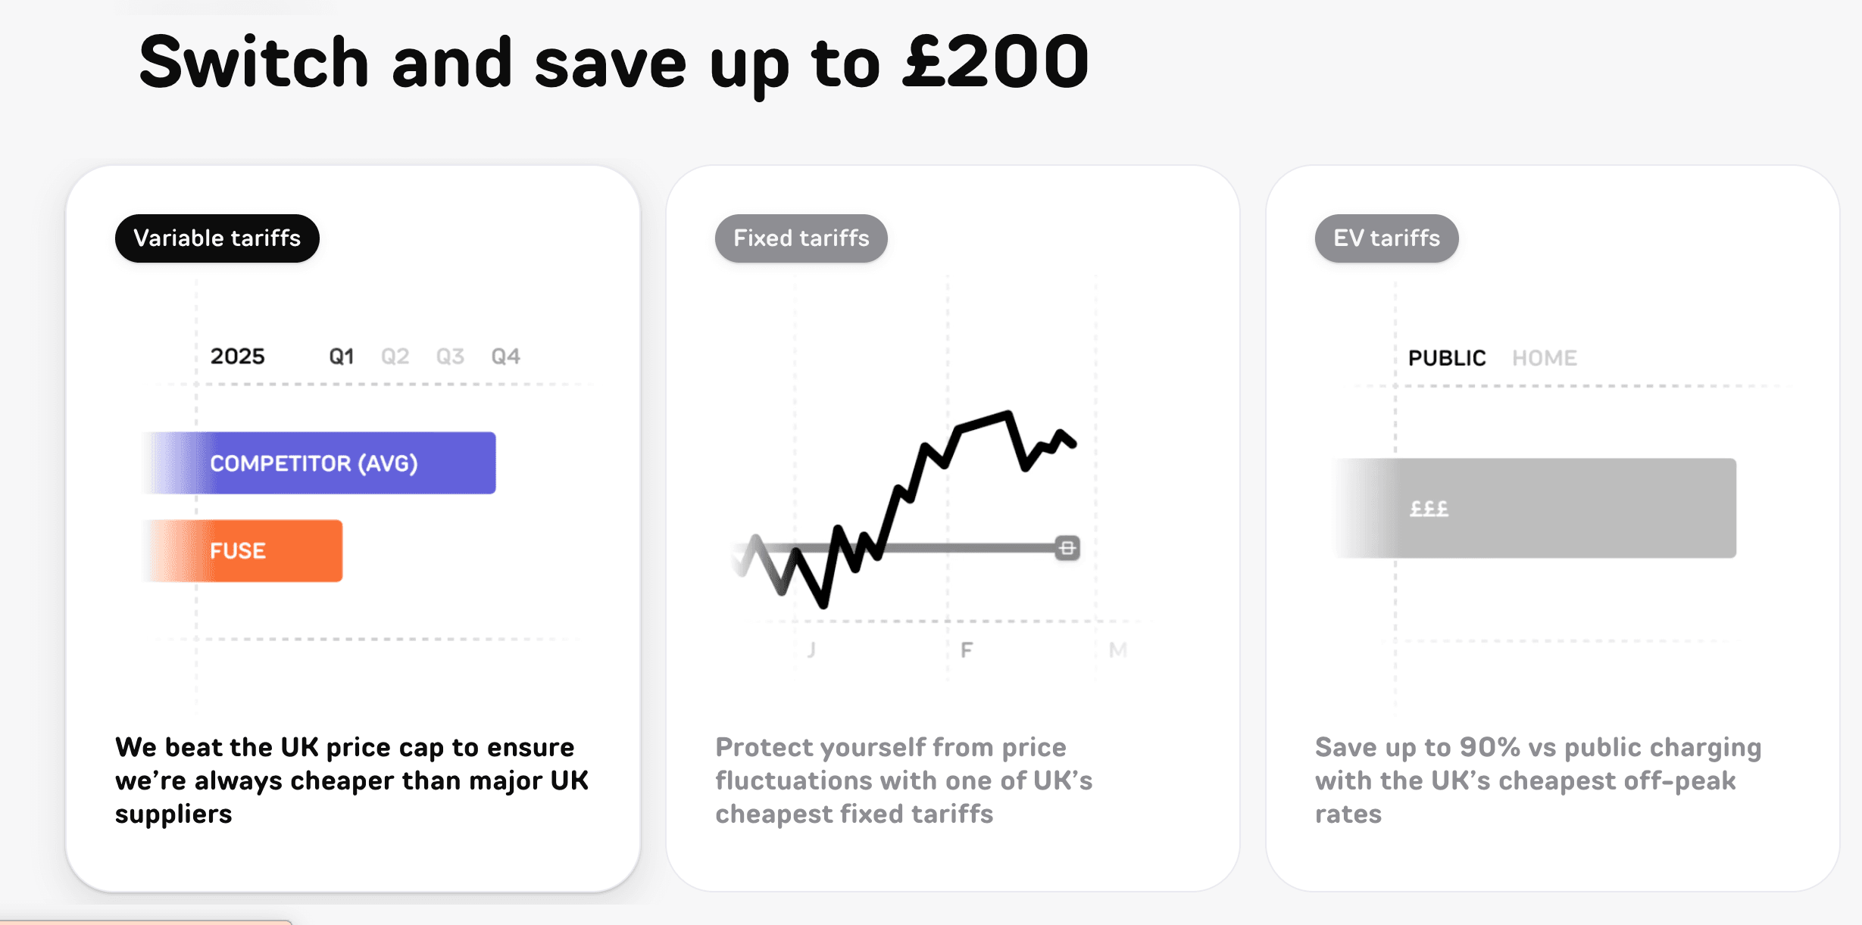Open the EV tariffs pill
The width and height of the screenshot is (1862, 925).
(x=1386, y=238)
